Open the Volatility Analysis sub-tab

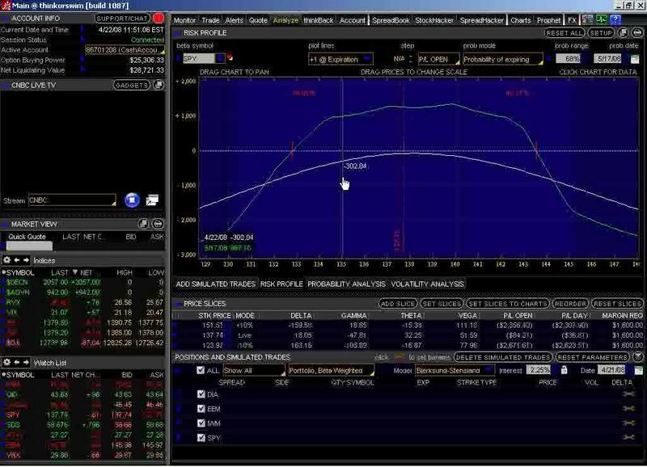pyautogui.click(x=427, y=284)
